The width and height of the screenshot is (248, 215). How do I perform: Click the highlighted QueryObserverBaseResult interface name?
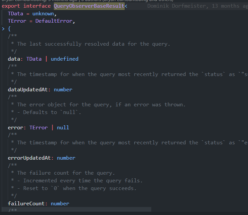point(89,6)
